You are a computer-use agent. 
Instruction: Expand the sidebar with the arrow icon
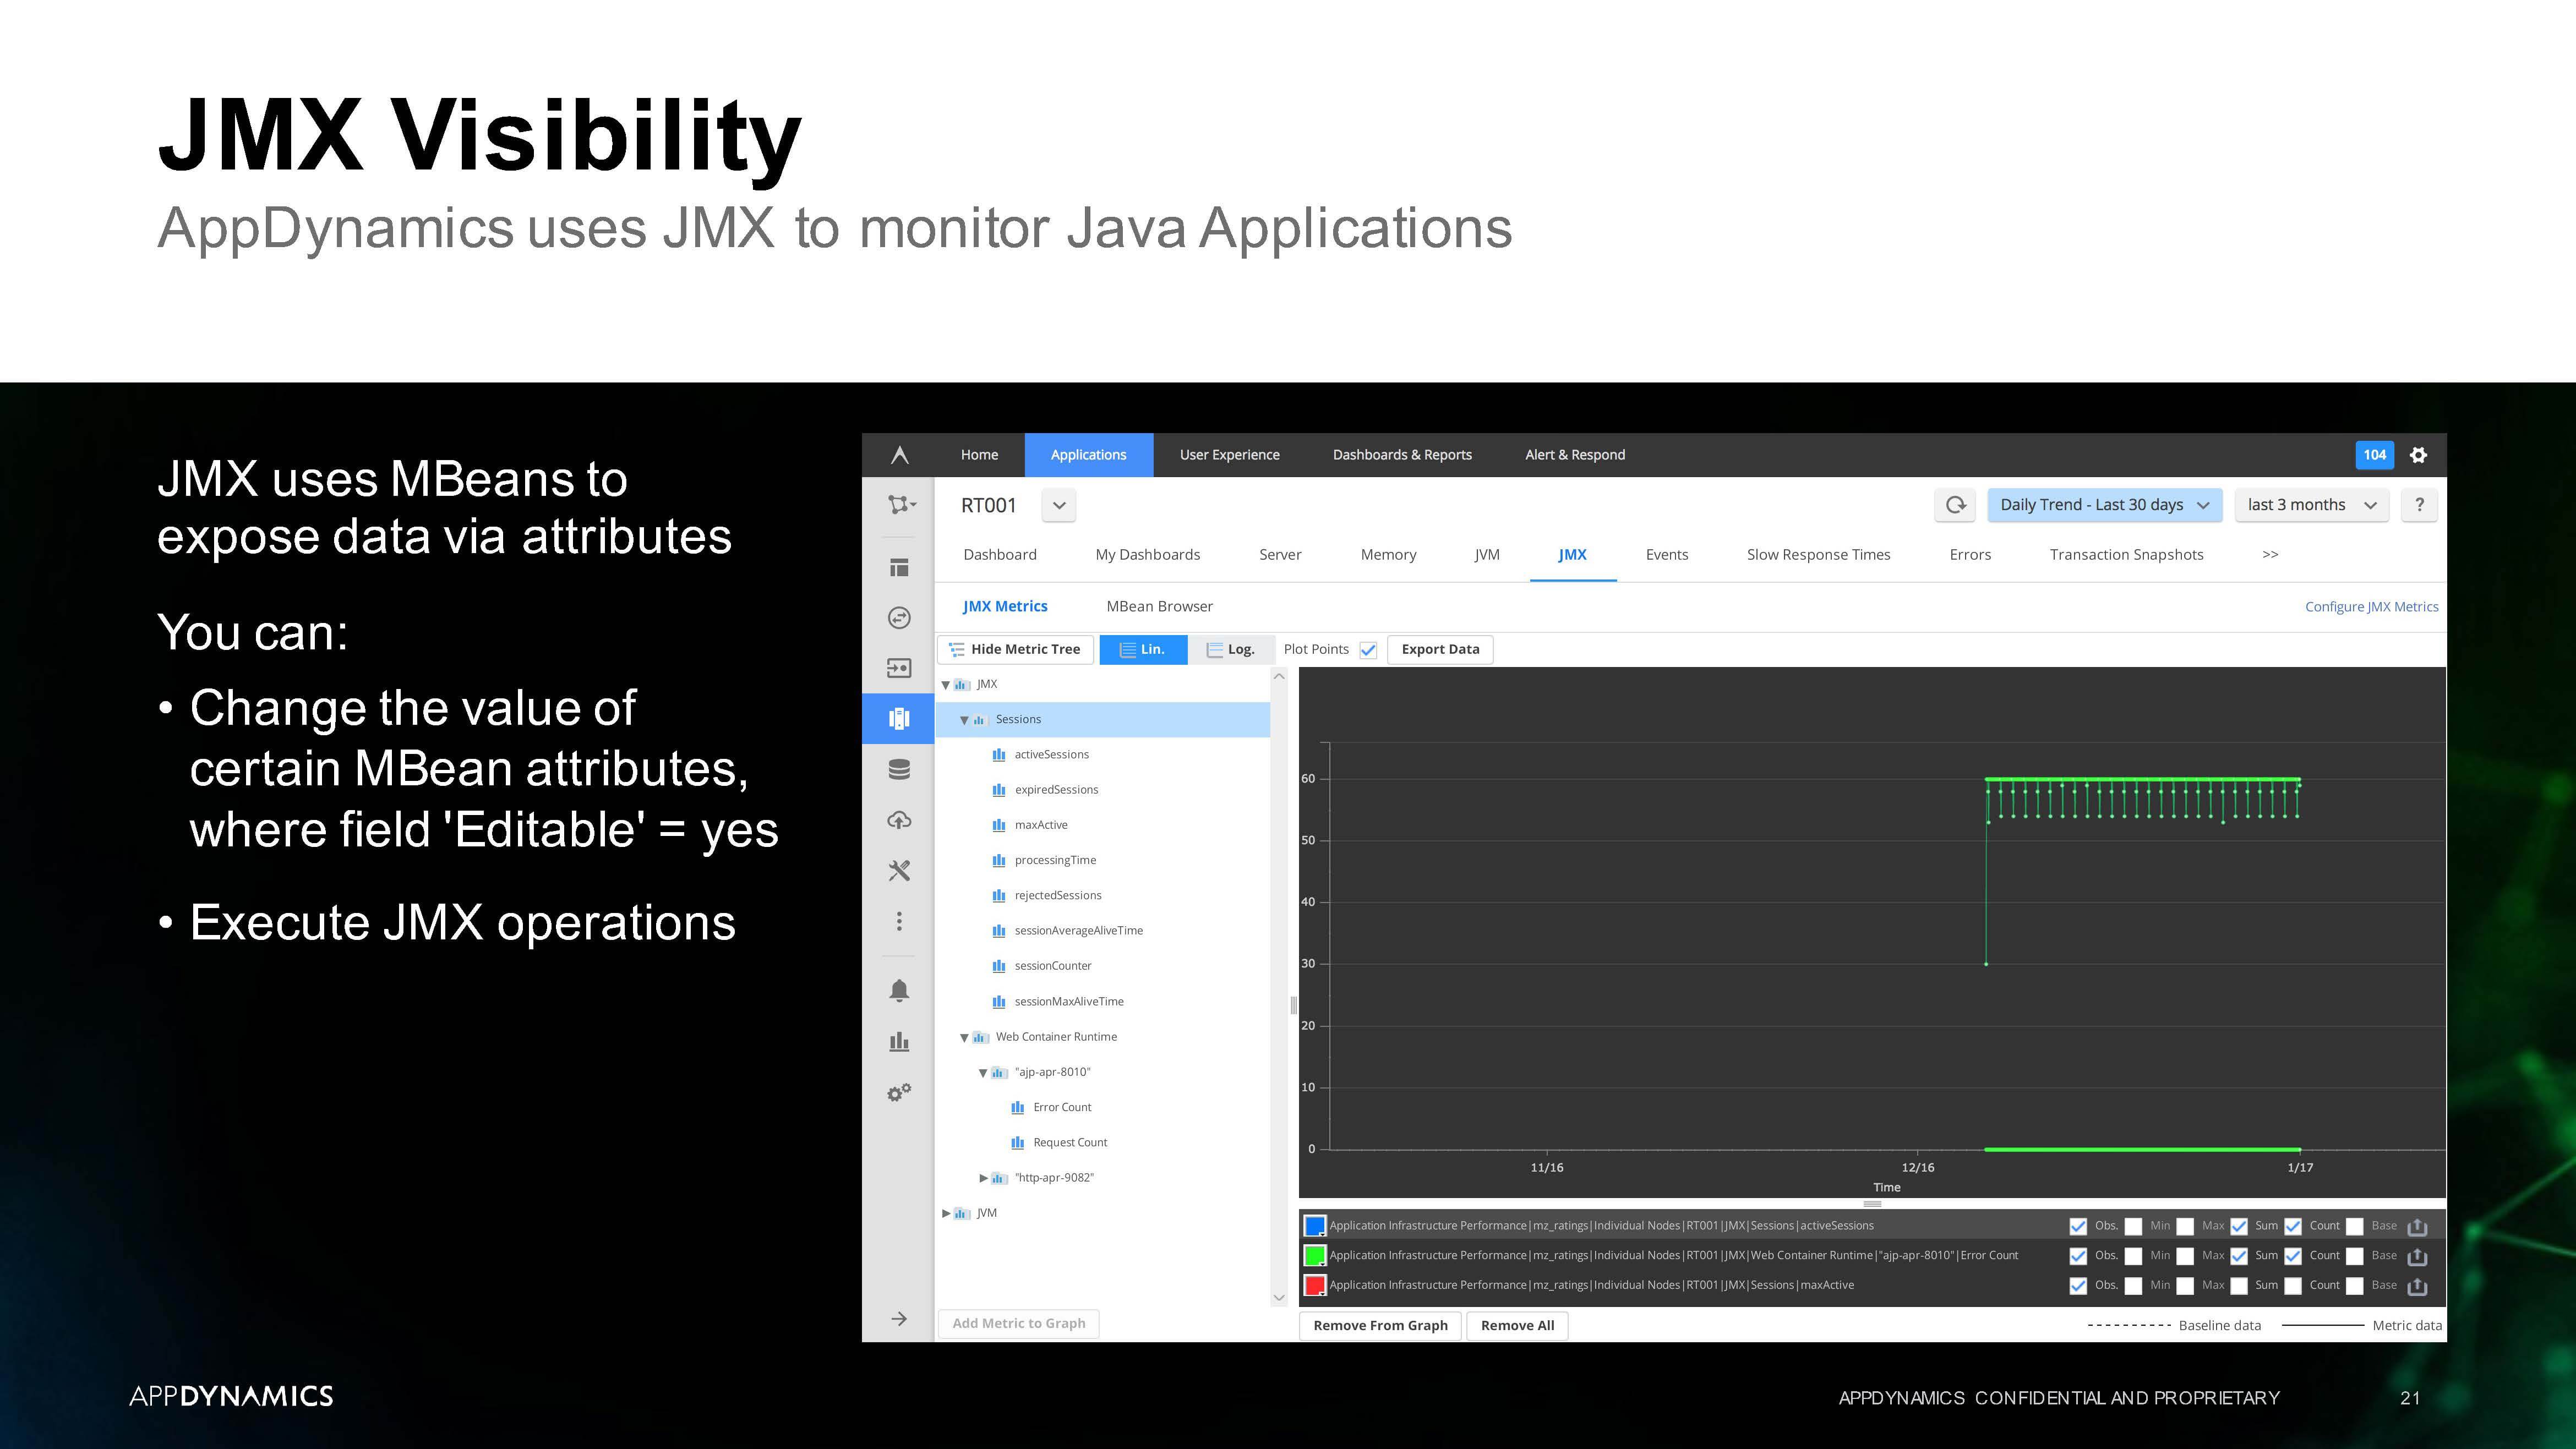[x=899, y=1319]
